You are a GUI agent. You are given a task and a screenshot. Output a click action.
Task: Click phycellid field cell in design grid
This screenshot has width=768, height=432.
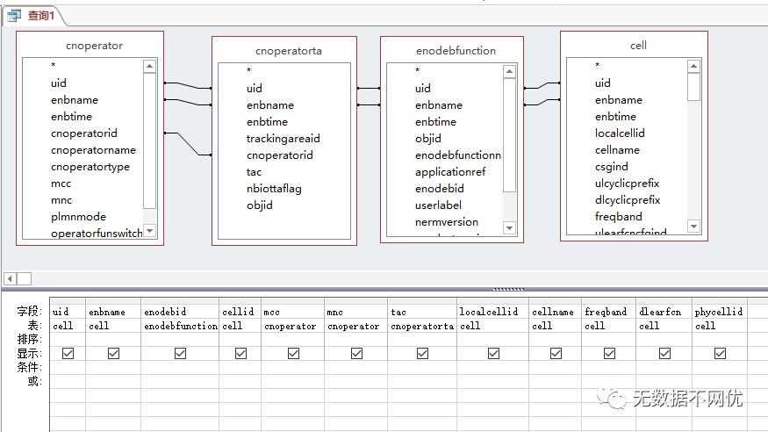(719, 312)
